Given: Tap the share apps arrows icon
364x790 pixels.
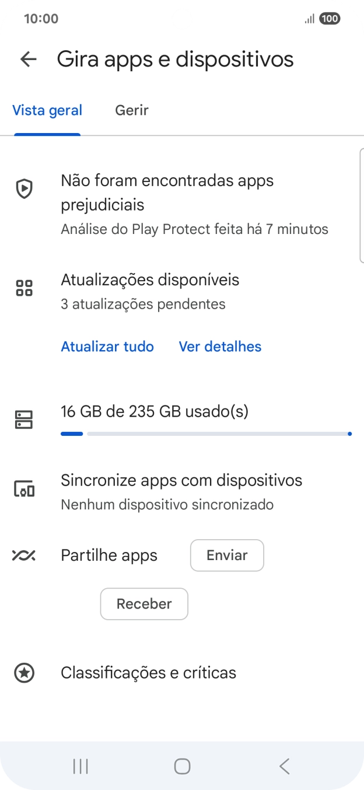Looking at the screenshot, I should point(24,555).
